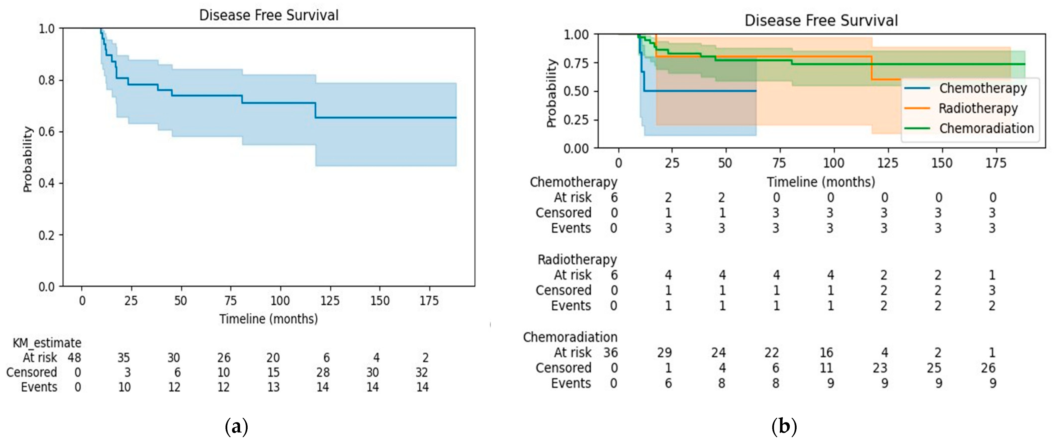
Task: Click the 0.50 tick on right y-axis
Action: pos(576,91)
